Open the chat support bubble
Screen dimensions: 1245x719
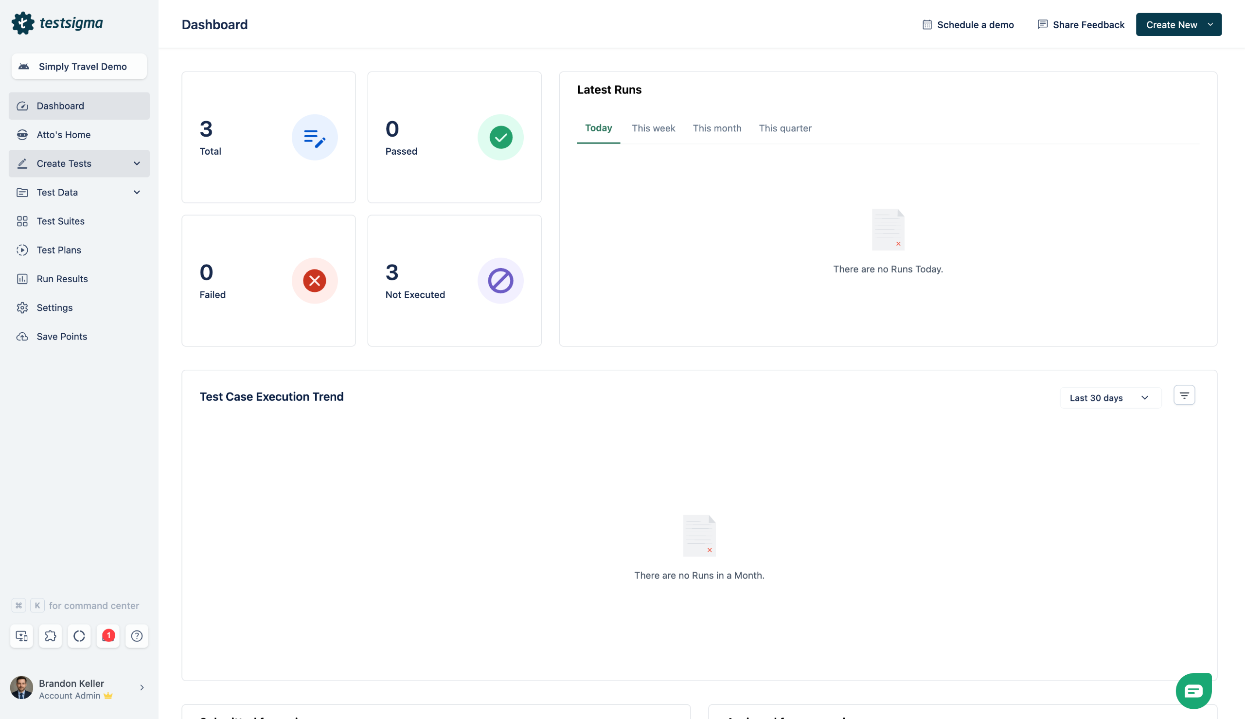coord(1193,690)
